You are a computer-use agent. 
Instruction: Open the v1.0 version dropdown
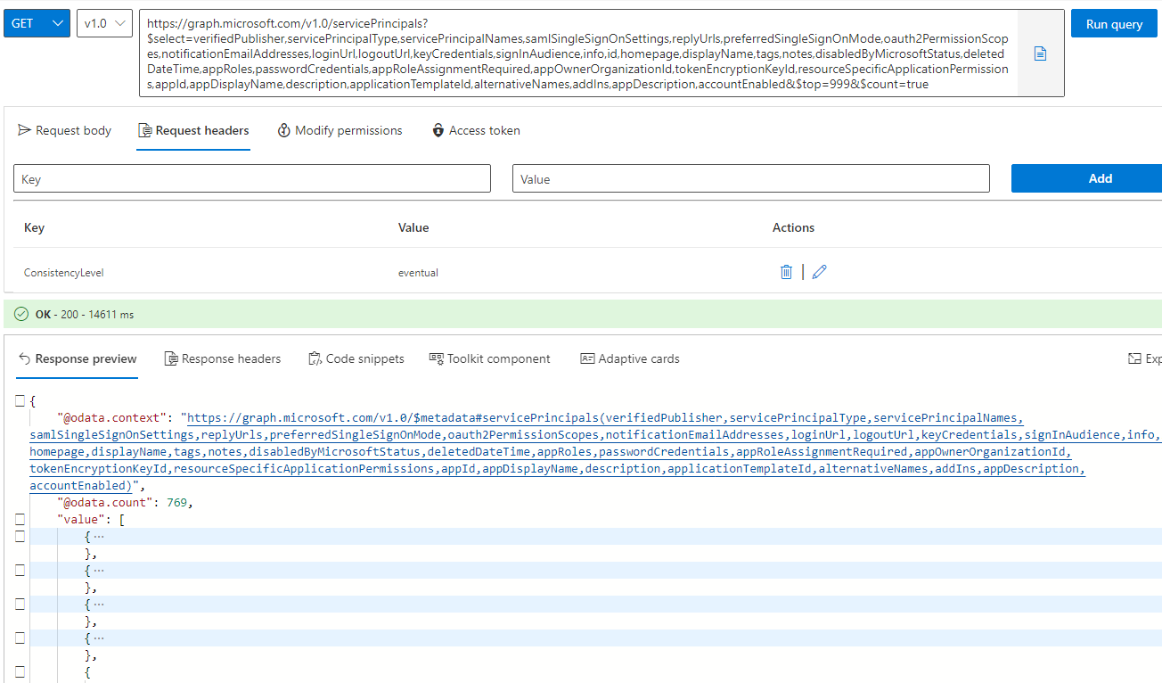[104, 24]
